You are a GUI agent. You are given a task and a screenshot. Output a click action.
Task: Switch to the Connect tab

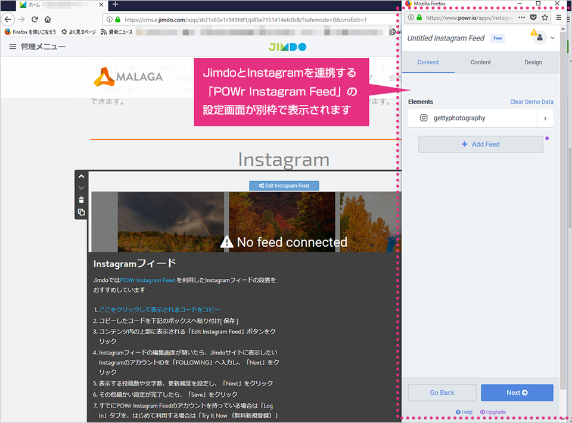[x=428, y=63]
